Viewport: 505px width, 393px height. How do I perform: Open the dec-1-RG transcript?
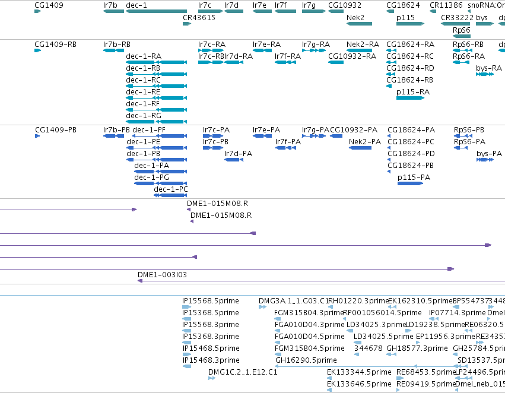156,122
